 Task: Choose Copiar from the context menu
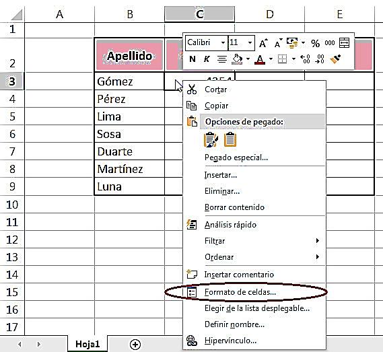click(254, 106)
